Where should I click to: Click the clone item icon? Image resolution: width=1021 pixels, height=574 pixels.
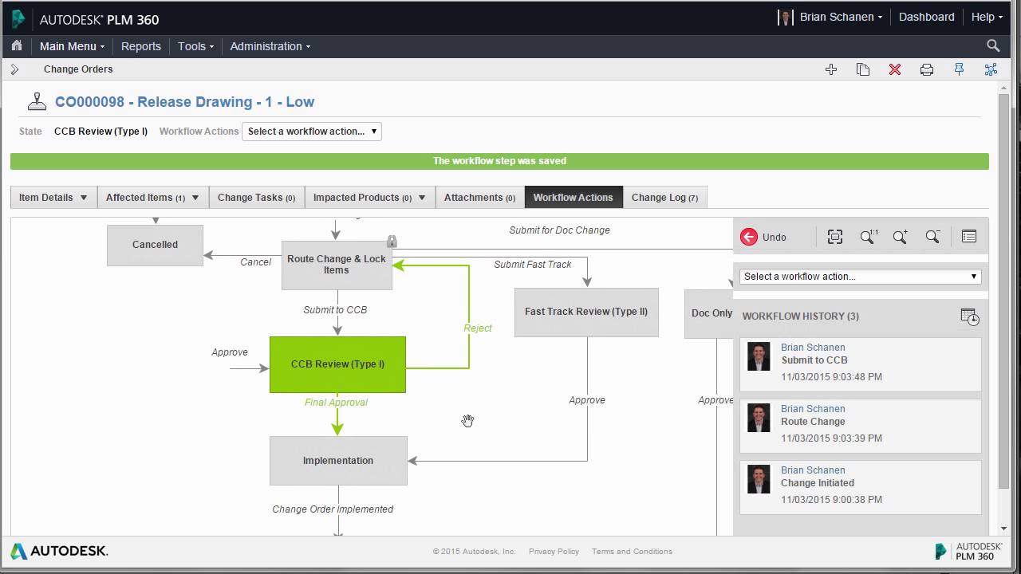tap(863, 69)
